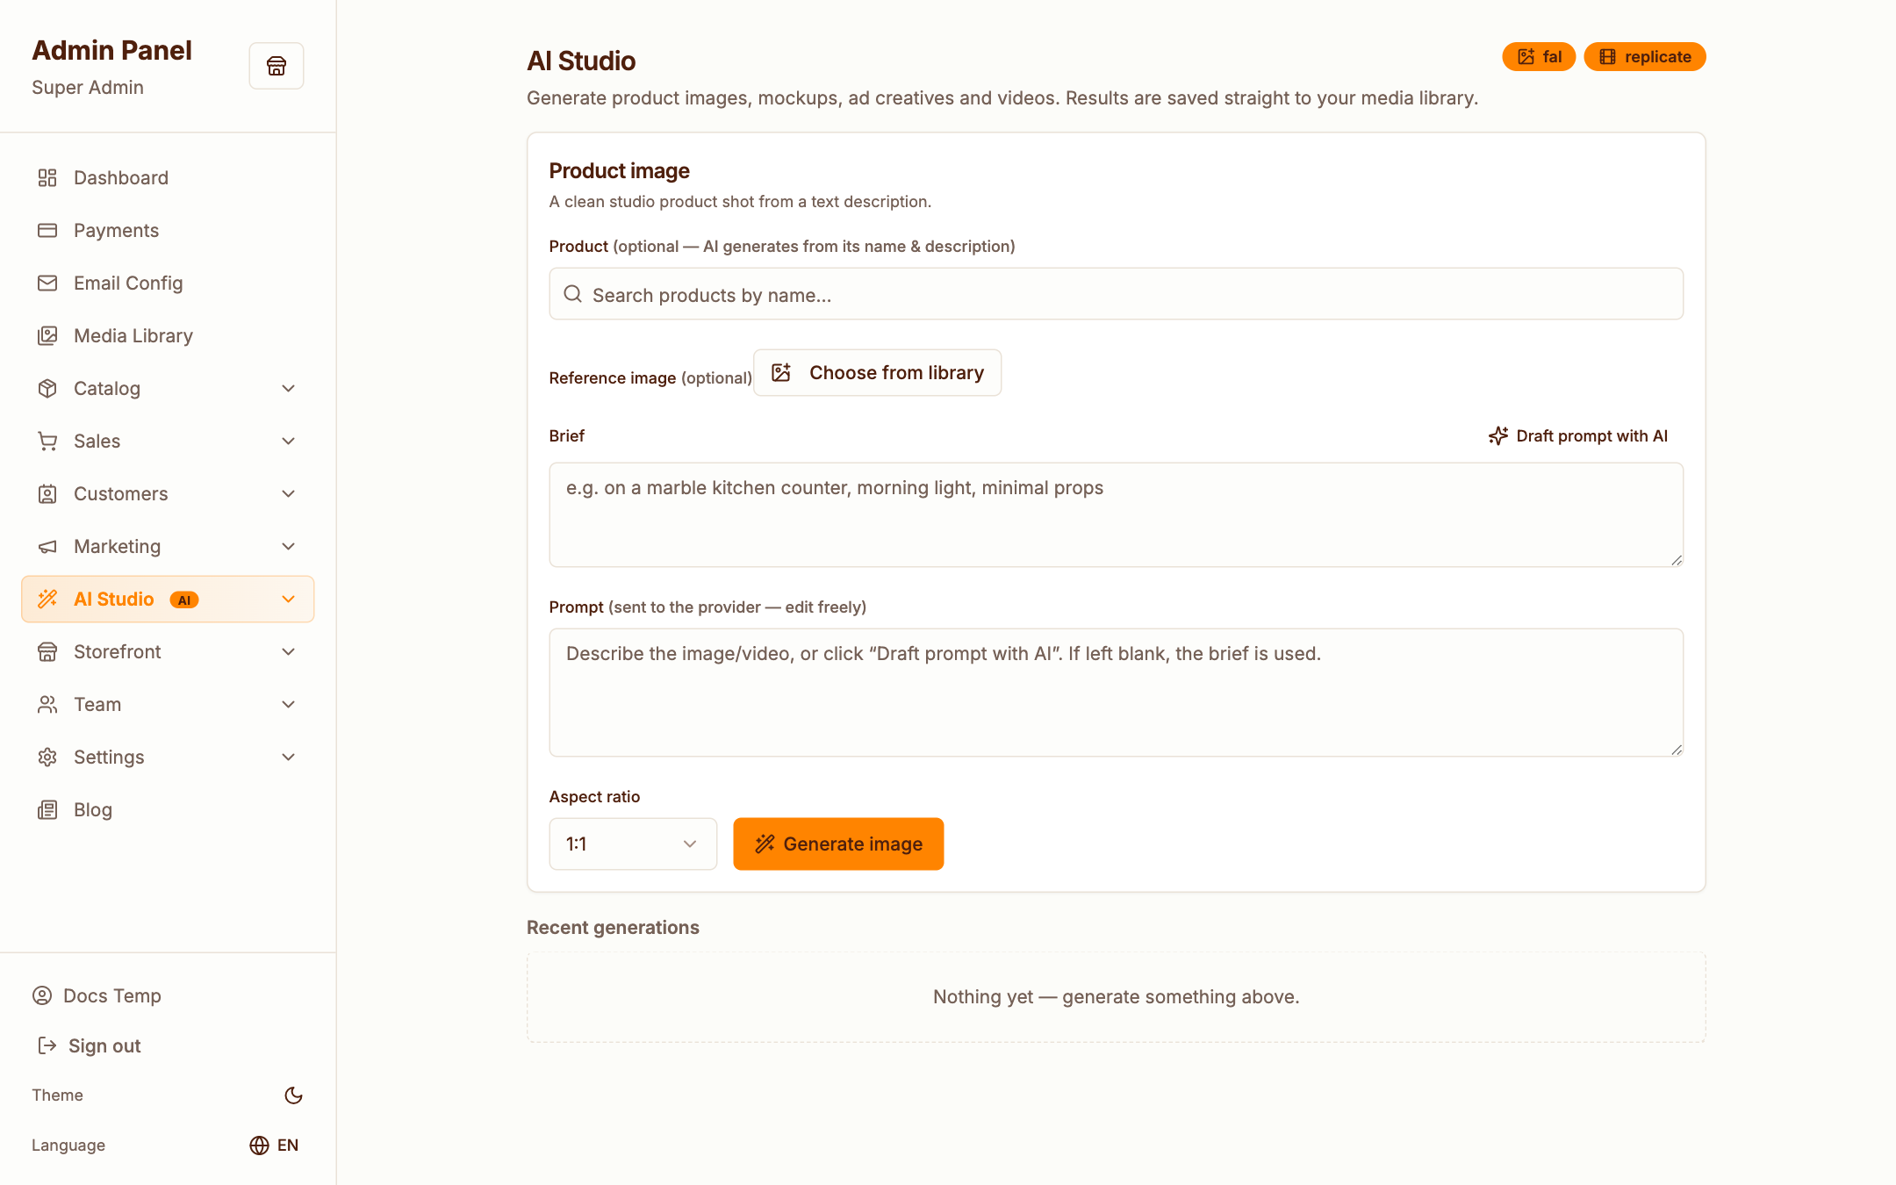Click the Media Library image icon
1896x1185 pixels.
coord(47,336)
